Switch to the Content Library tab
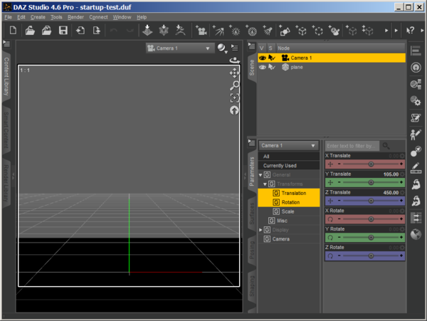The image size is (427, 321). (6, 76)
